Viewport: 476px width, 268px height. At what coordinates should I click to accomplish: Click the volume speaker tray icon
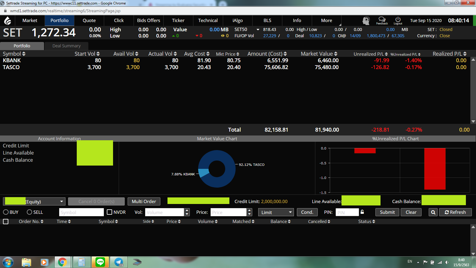point(447,262)
